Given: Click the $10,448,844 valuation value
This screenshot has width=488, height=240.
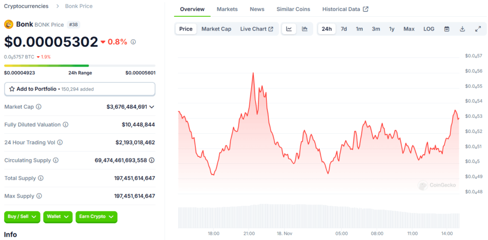Looking at the screenshot, I should 138,125.
